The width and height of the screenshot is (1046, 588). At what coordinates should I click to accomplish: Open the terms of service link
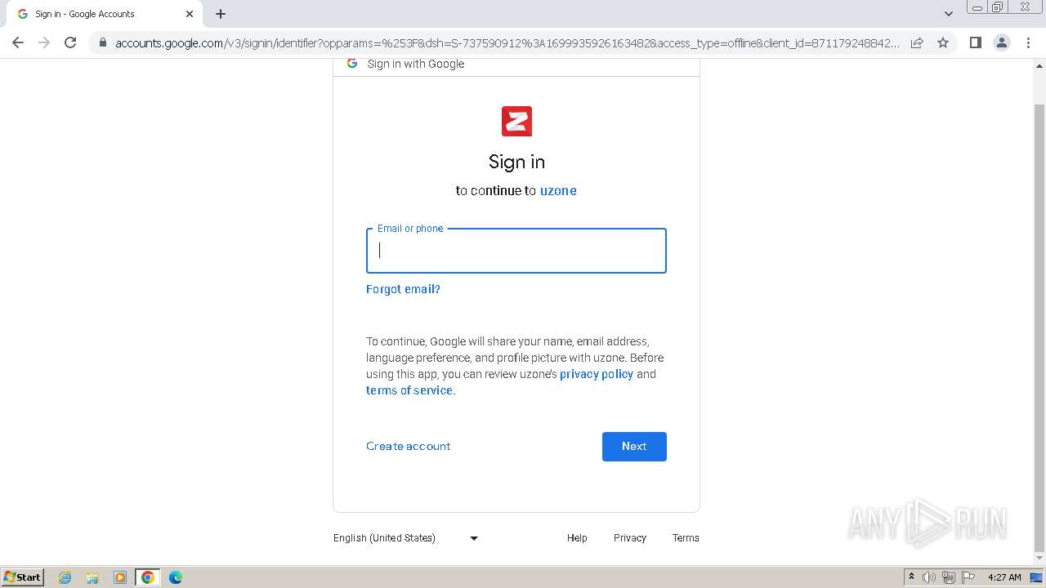point(409,390)
